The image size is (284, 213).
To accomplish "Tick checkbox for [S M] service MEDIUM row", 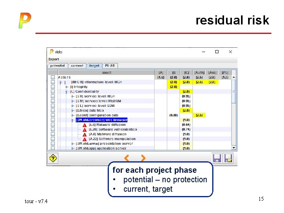I will pos(53,101).
